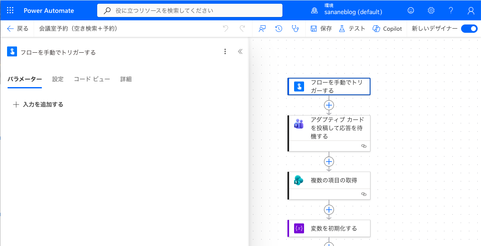
Task: Switch to the コード ビュー tab
Action: [92, 79]
